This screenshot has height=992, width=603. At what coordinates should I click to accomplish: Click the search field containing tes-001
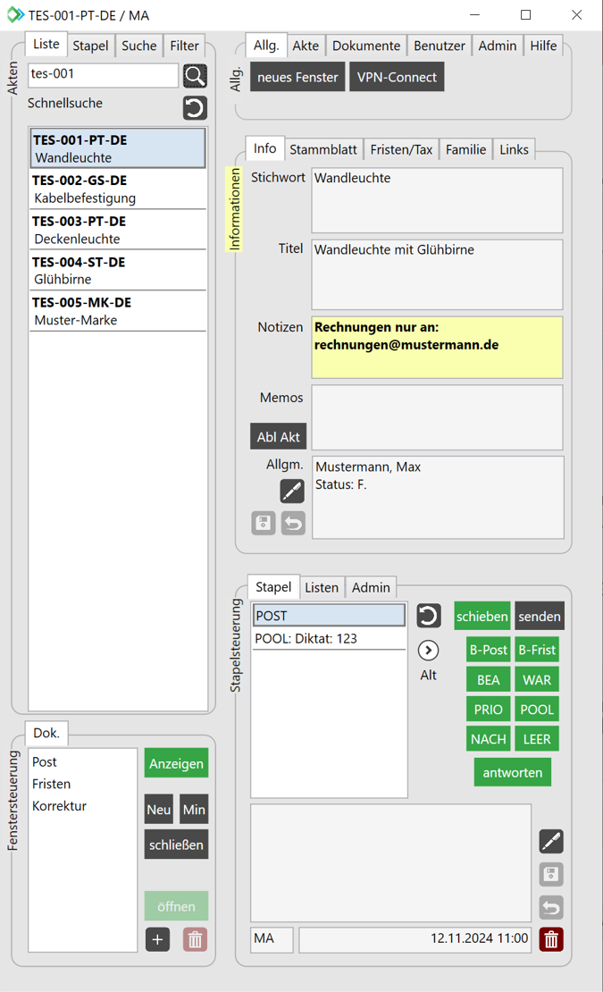click(103, 75)
